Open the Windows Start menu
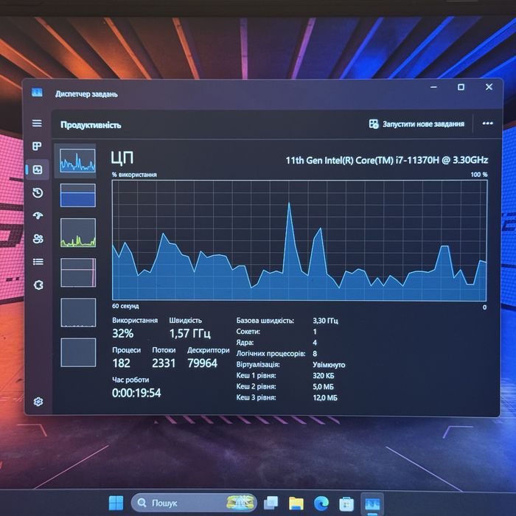516x516 pixels. (116, 503)
